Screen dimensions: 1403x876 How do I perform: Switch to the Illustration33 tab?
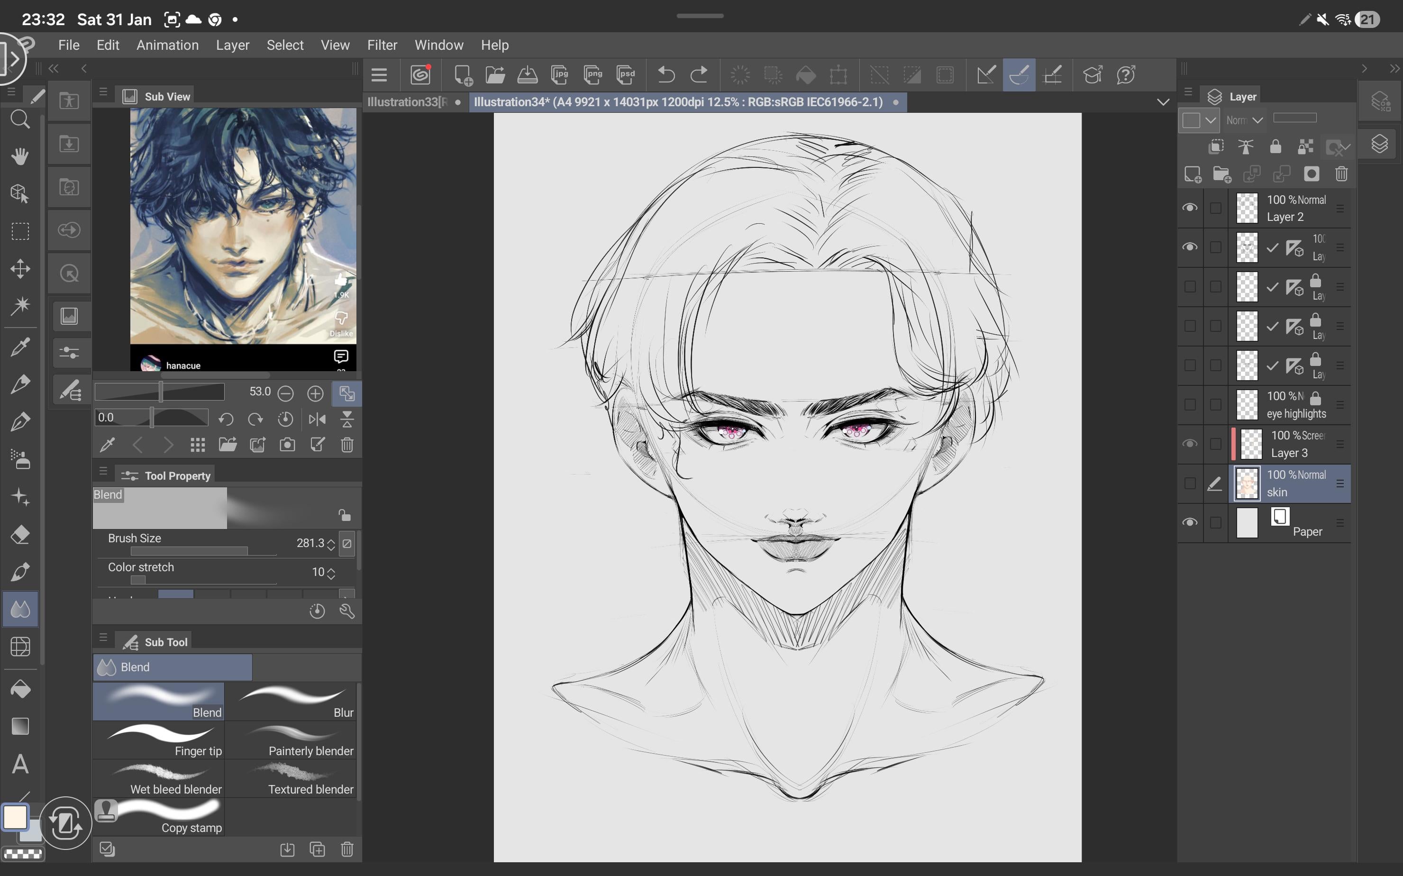coord(408,102)
